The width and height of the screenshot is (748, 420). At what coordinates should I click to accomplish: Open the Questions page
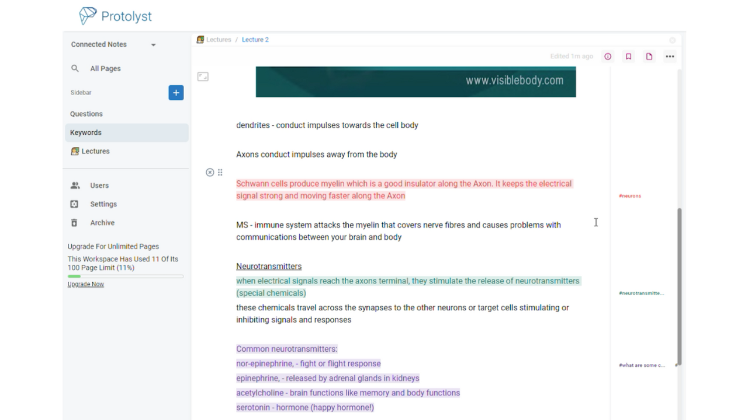tap(86, 114)
